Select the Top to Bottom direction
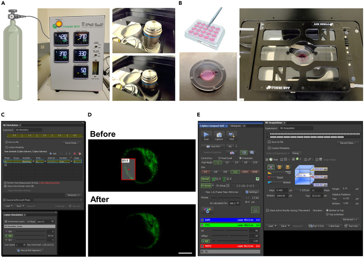 (327, 213)
